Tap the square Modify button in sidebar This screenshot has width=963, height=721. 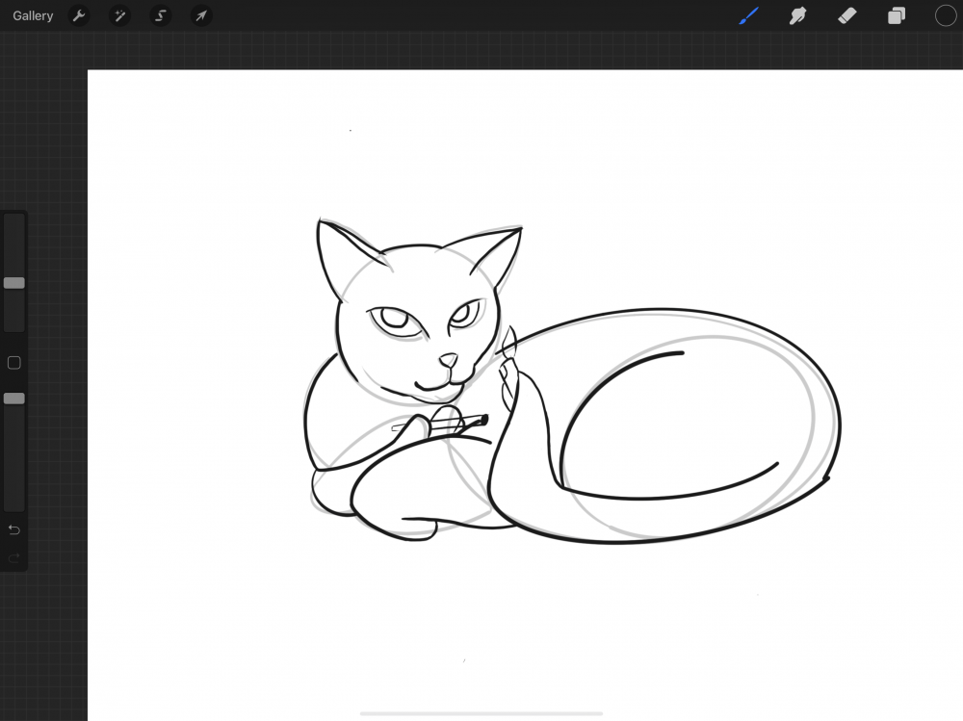click(14, 363)
